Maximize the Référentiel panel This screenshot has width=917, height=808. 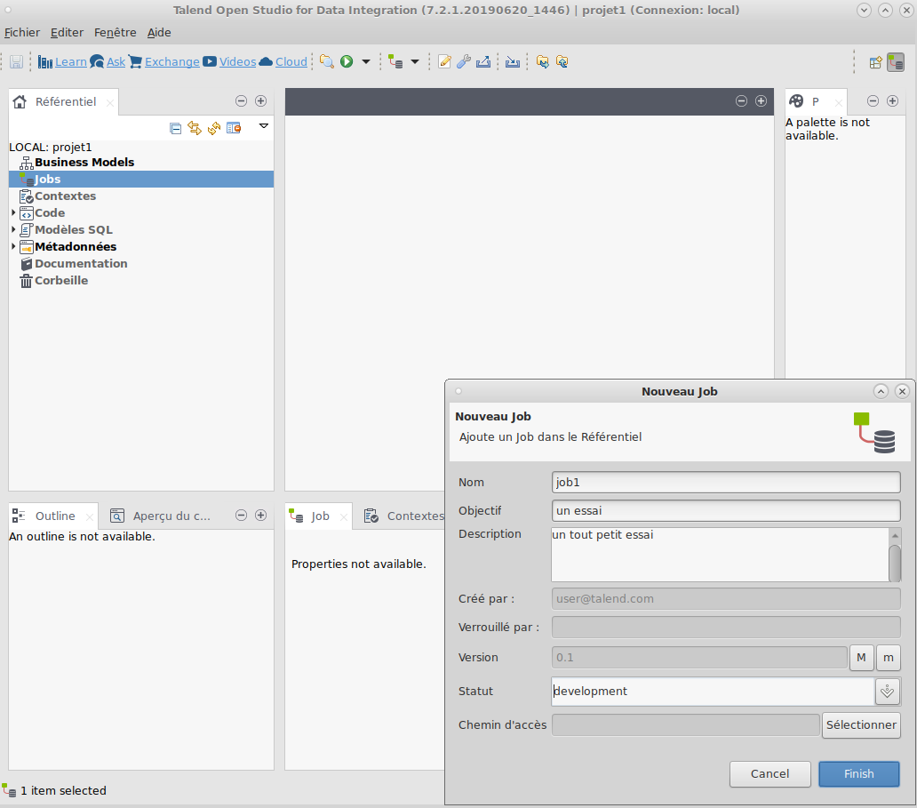click(261, 100)
